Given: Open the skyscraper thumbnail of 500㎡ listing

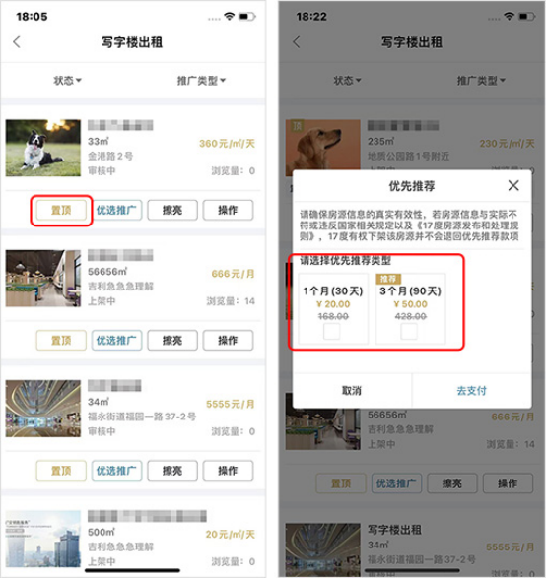Looking at the screenshot, I should [x=43, y=540].
